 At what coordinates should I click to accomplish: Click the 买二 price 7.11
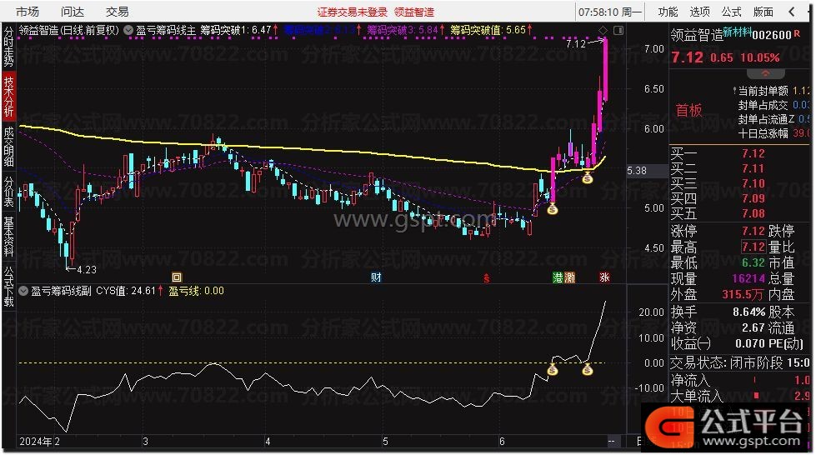[753, 168]
